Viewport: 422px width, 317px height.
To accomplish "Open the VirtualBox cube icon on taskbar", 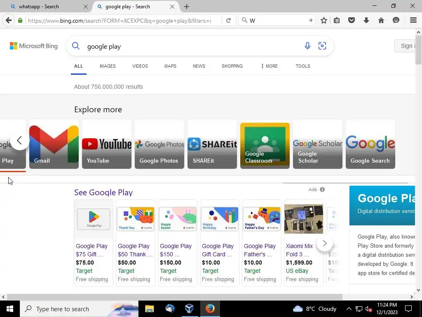I will pos(190,309).
